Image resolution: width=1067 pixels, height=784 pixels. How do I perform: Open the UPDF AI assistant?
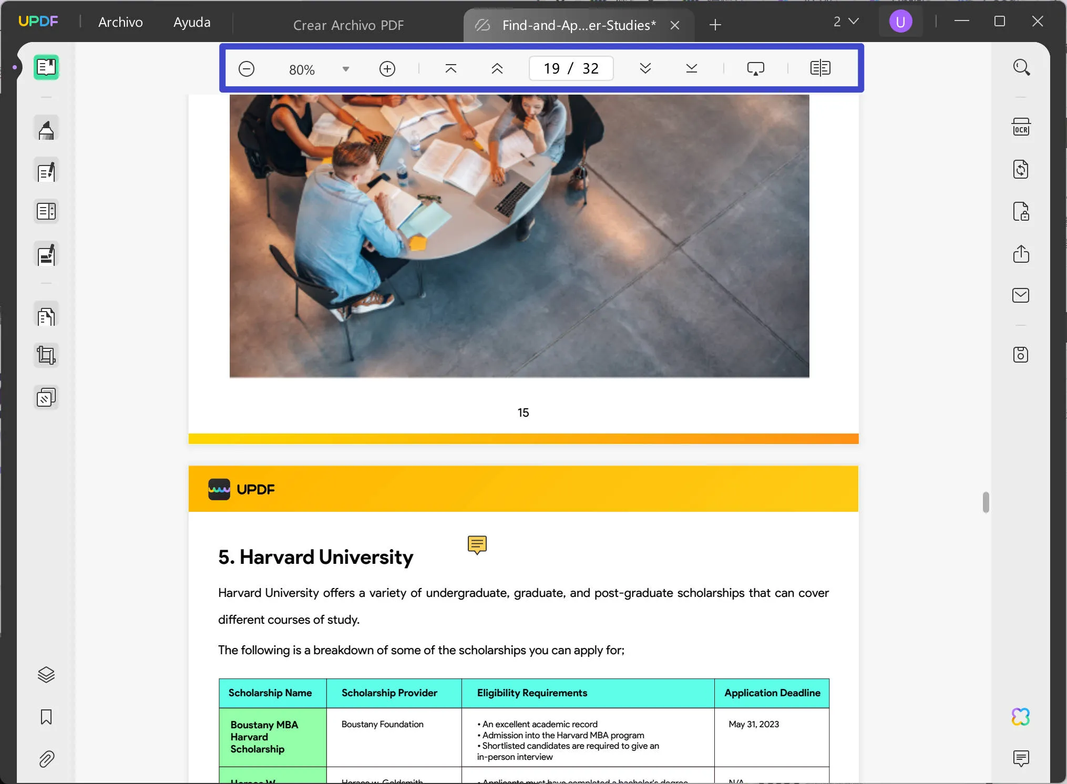coord(1021,717)
